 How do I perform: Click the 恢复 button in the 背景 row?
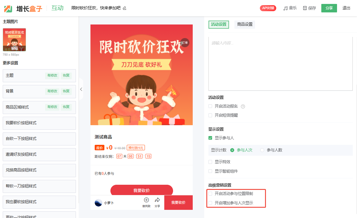[66, 91]
